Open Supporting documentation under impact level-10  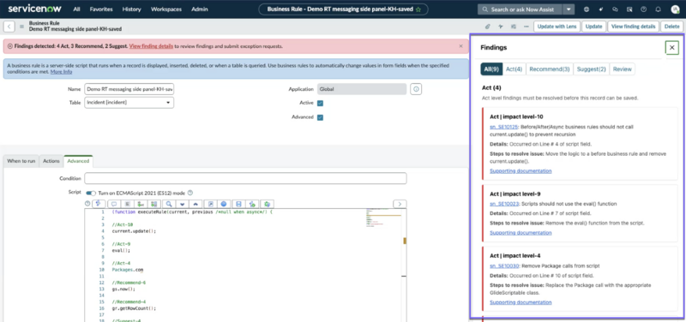pyautogui.click(x=521, y=170)
